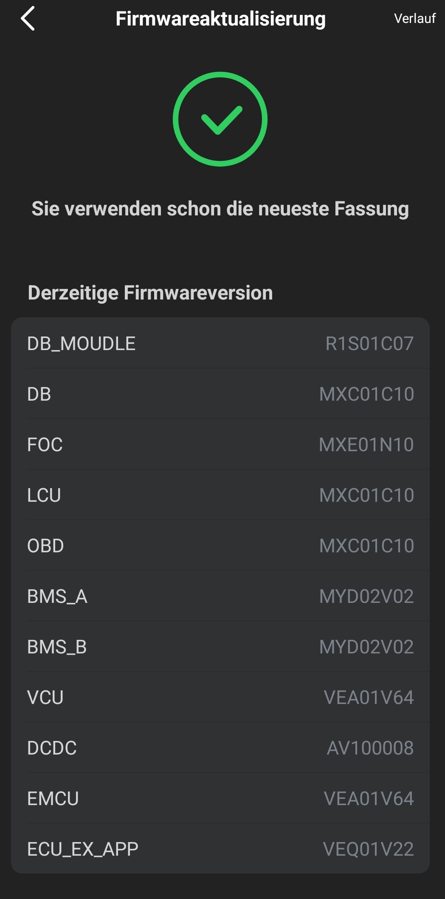The image size is (445, 899).
Task: Tap the R1S01C07 version number
Action: point(369,343)
